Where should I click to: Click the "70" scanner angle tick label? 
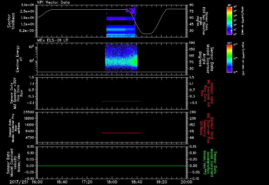(x=192, y=62)
